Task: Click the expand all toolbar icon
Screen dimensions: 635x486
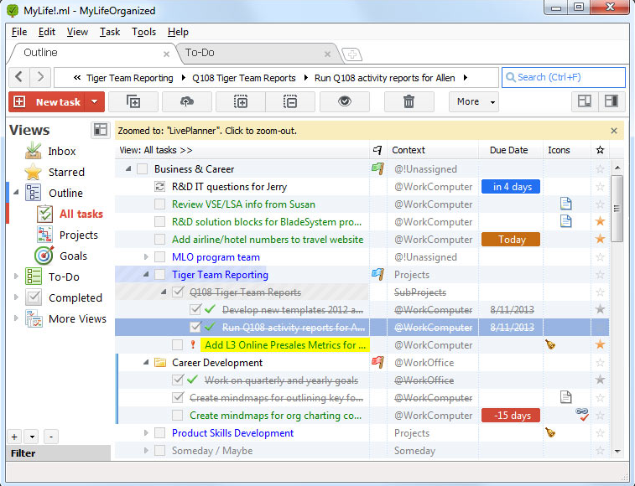Action: point(241,101)
